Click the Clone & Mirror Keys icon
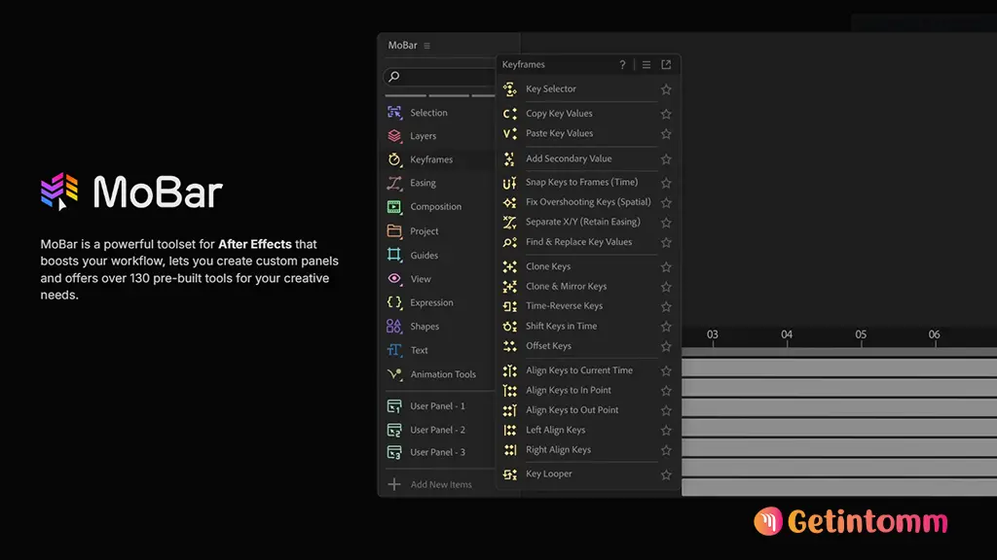Viewport: 997px width, 560px height. tap(510, 287)
